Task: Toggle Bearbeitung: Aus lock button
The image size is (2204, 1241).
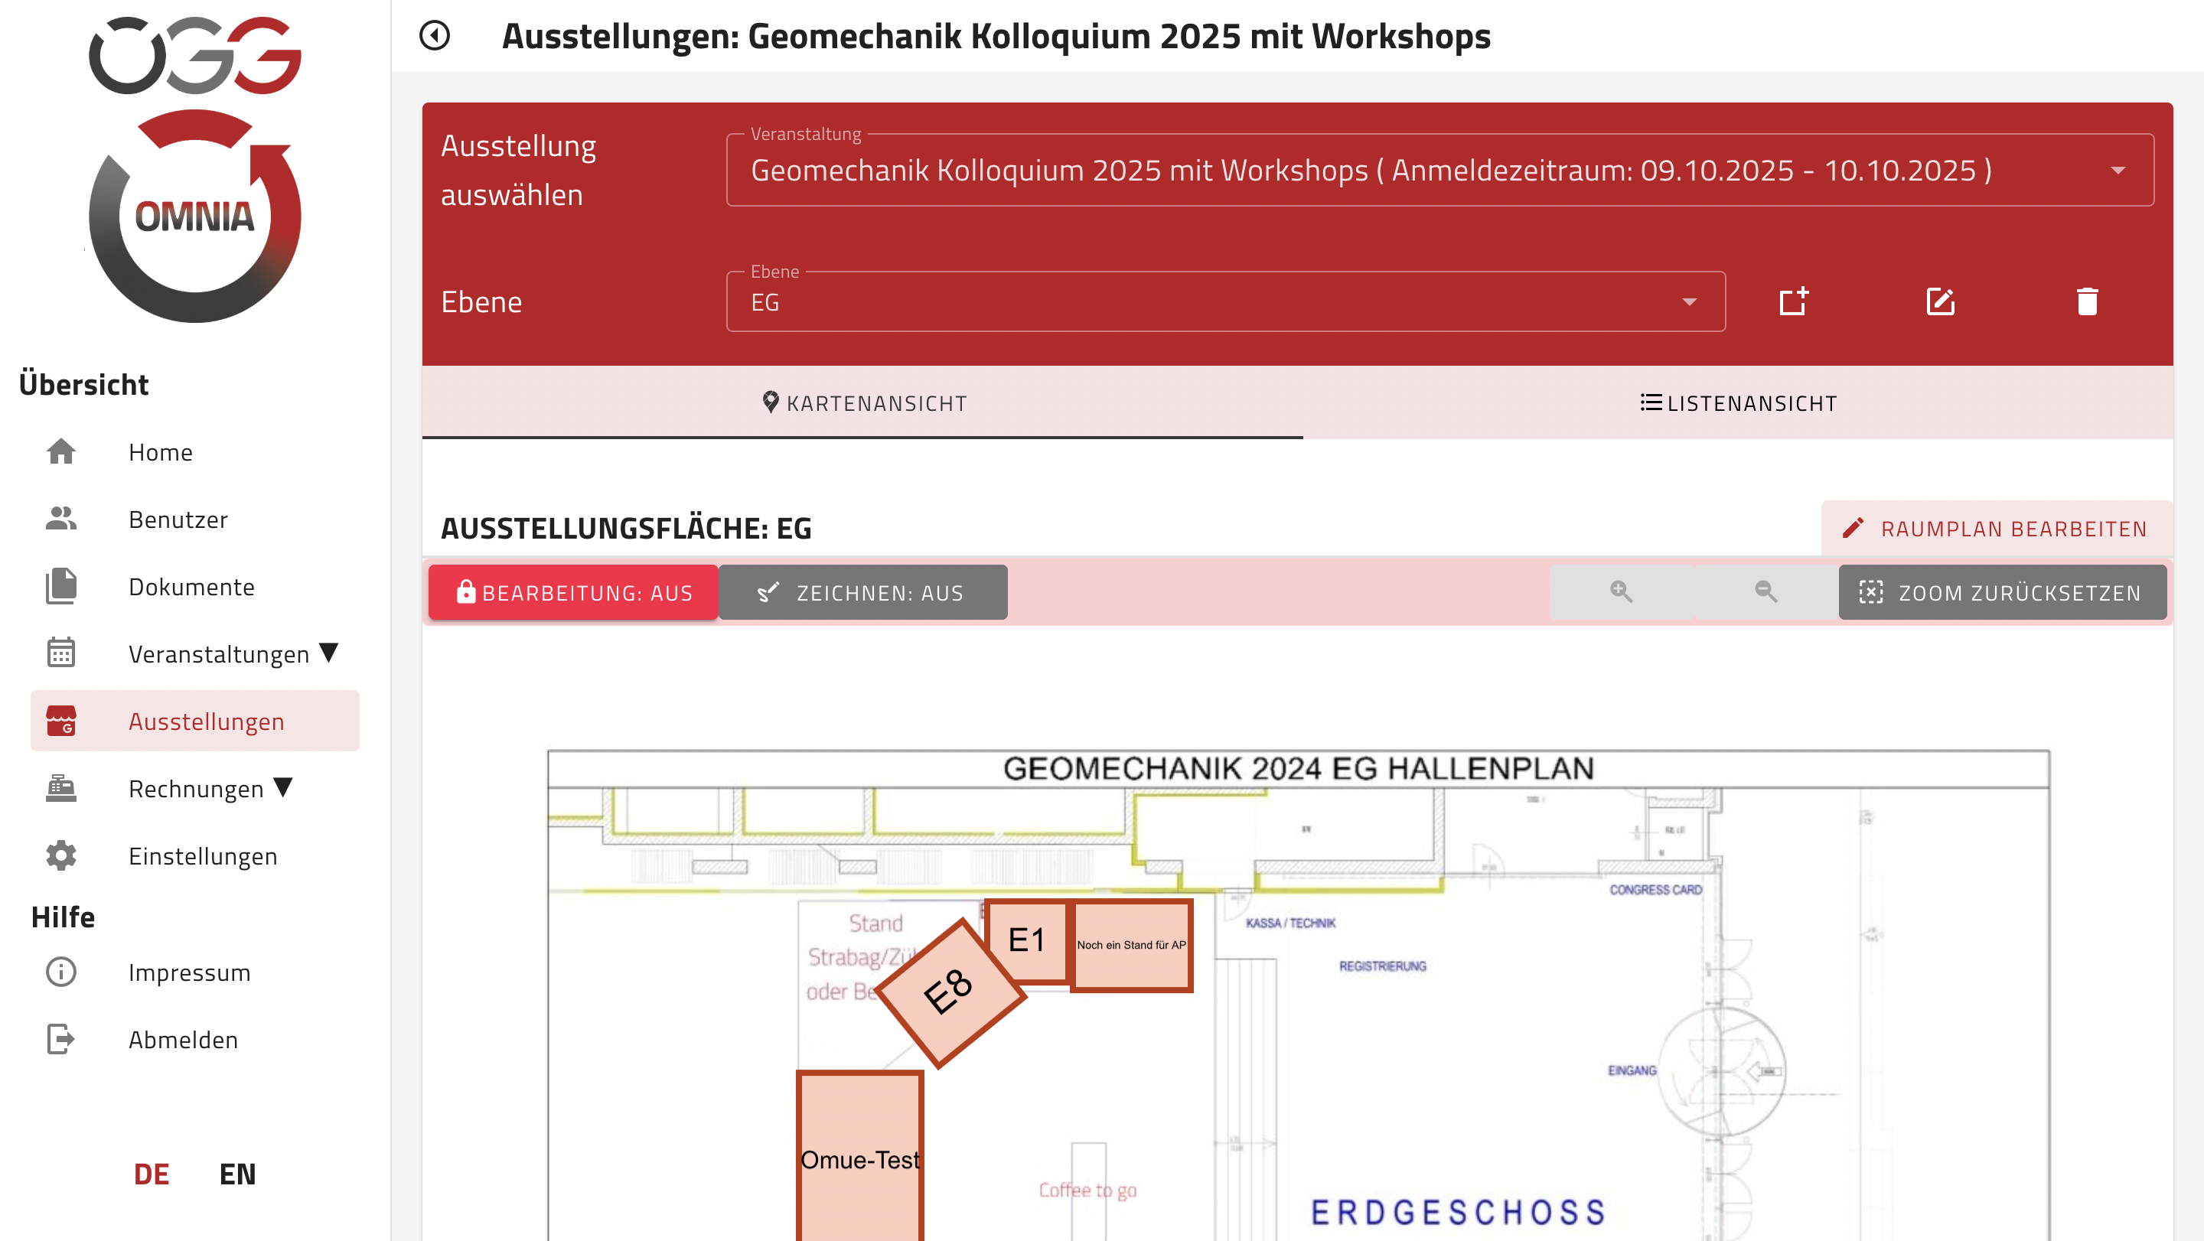Action: coord(573,592)
